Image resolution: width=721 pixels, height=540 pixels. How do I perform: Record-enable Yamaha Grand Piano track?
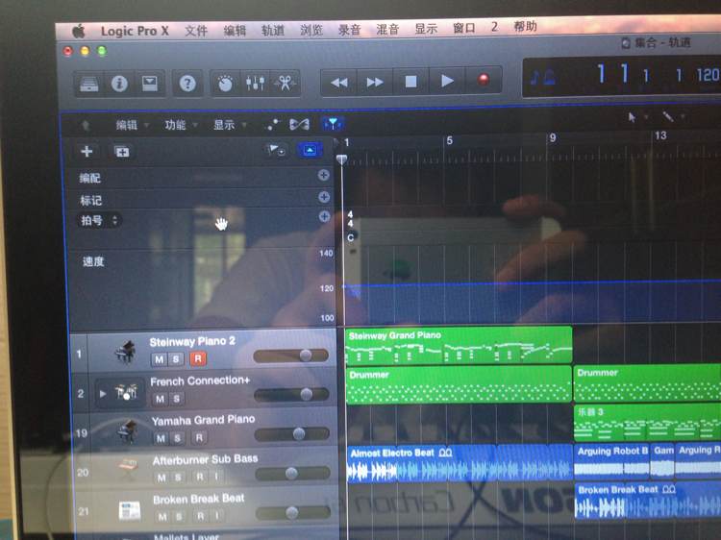(x=199, y=437)
